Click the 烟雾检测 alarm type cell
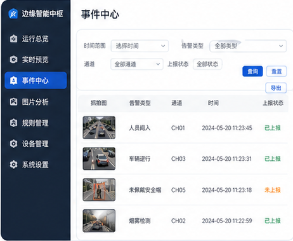The width and height of the screenshot is (293, 241). pyautogui.click(x=140, y=221)
